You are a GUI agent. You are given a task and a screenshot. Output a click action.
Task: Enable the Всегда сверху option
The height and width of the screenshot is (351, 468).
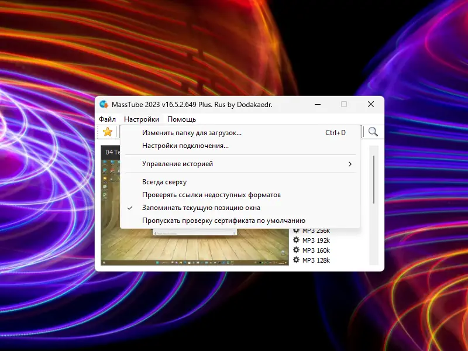tap(240, 182)
